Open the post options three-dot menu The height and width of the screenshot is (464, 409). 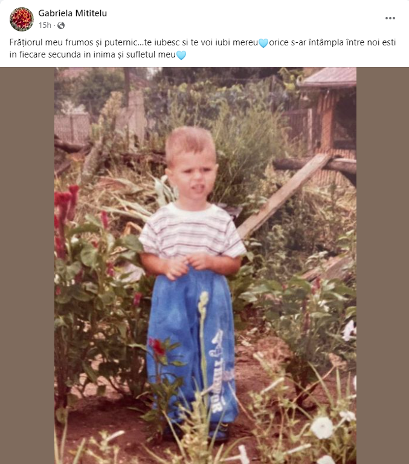tap(390, 18)
